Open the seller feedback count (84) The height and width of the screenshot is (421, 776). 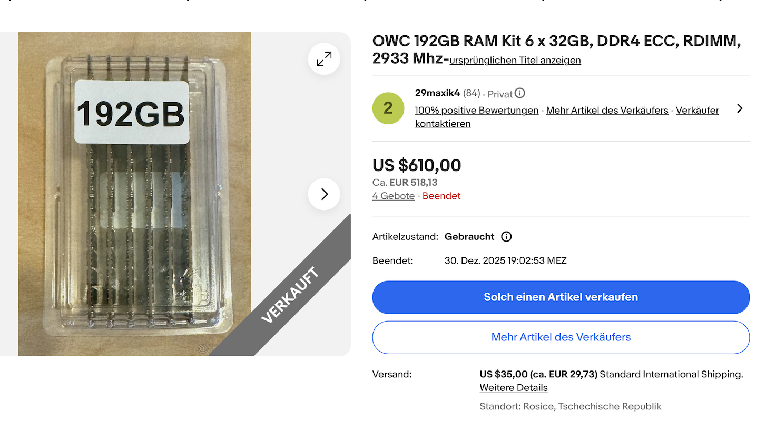pyautogui.click(x=473, y=93)
